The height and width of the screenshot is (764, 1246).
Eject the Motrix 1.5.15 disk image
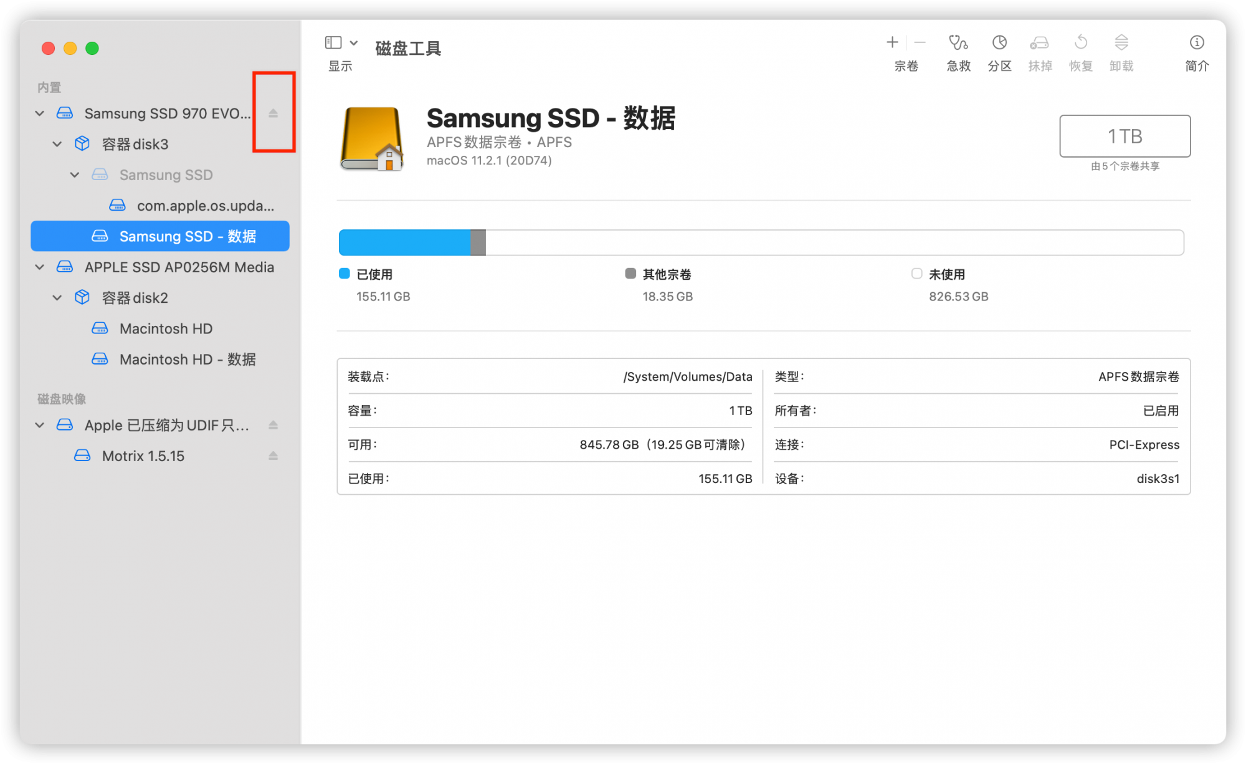click(273, 456)
